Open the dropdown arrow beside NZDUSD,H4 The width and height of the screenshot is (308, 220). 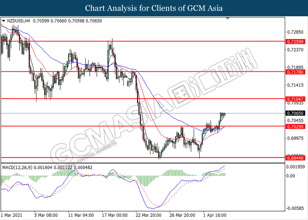[4, 21]
